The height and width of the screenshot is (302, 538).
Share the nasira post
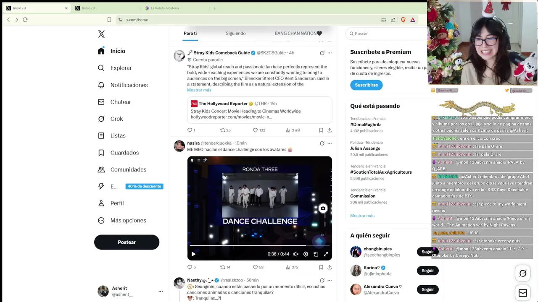[330, 267]
